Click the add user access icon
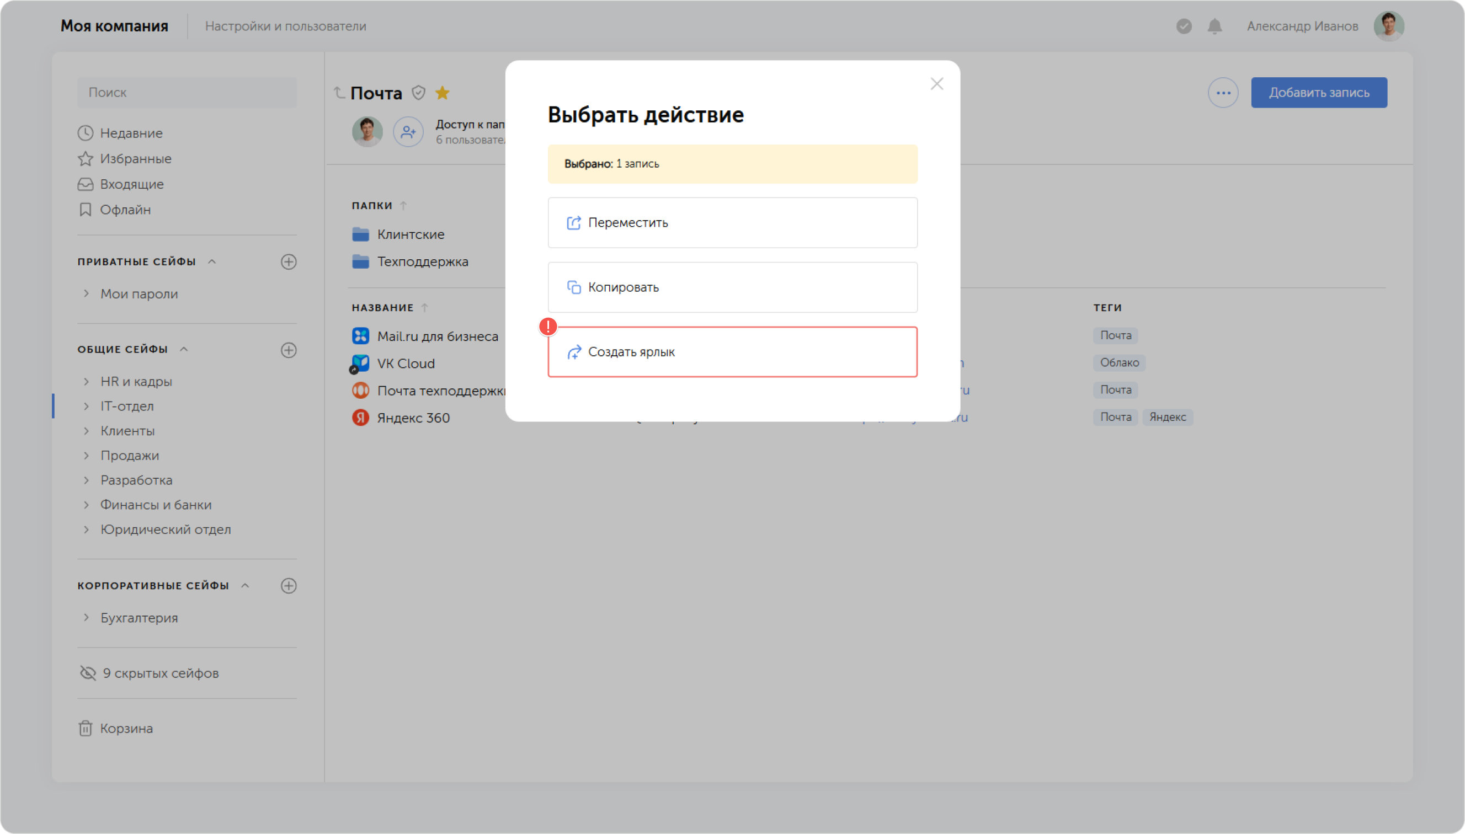This screenshot has height=834, width=1465. [408, 132]
